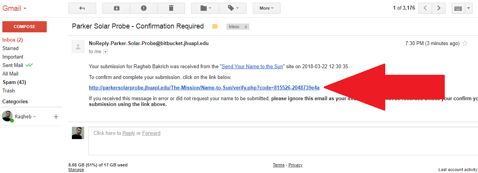
Task: Click the back arrow toolbar button
Action: [82, 8]
